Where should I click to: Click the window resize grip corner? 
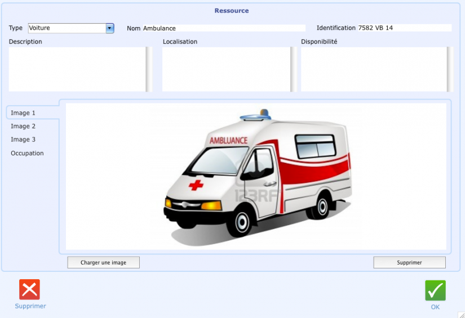point(462,315)
